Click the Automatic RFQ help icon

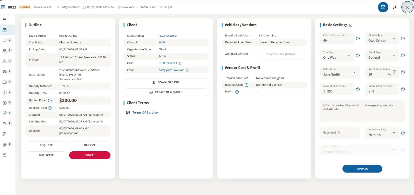point(403,133)
